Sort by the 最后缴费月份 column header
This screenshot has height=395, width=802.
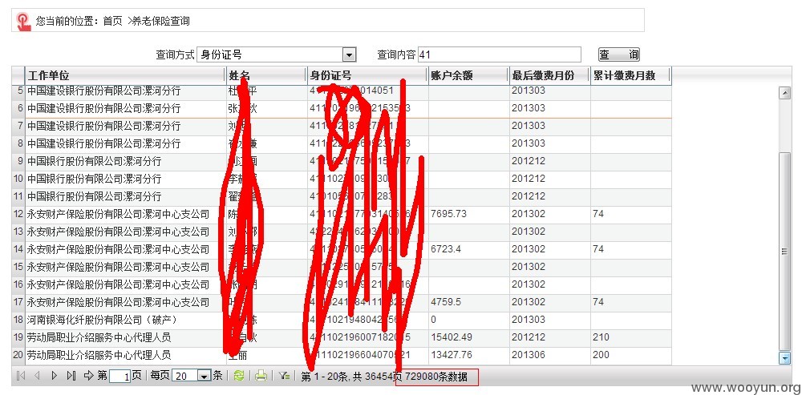[550, 75]
